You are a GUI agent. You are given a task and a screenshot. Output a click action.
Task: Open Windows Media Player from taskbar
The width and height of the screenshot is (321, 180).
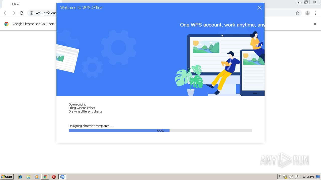pos(37,177)
